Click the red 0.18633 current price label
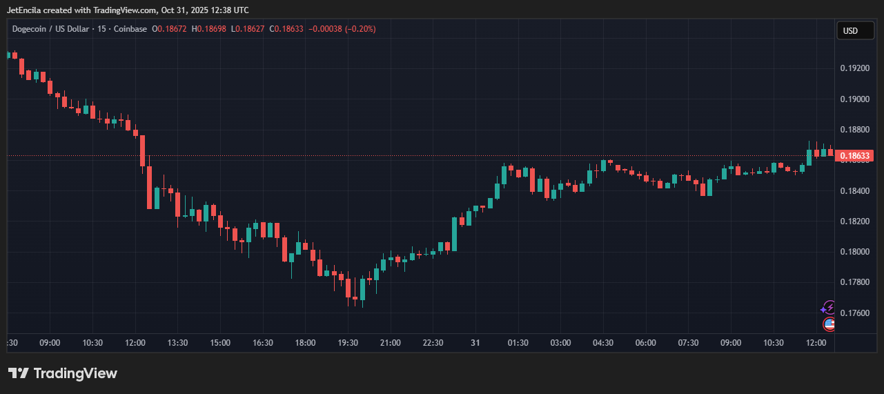Image resolution: width=884 pixels, height=394 pixels. click(854, 156)
